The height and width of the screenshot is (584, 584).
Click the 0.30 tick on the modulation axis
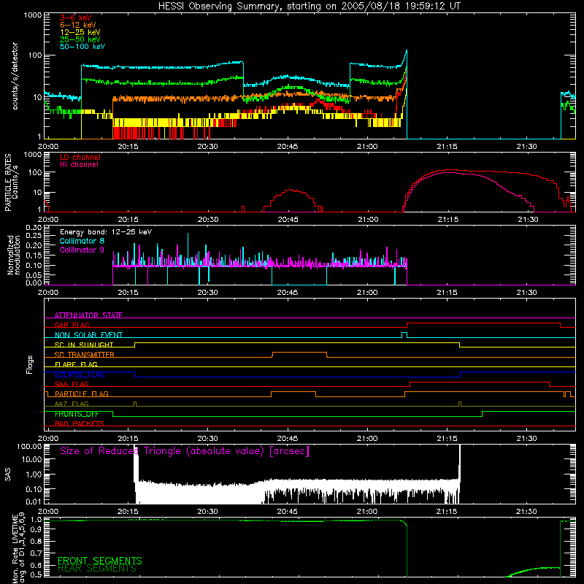[34, 228]
